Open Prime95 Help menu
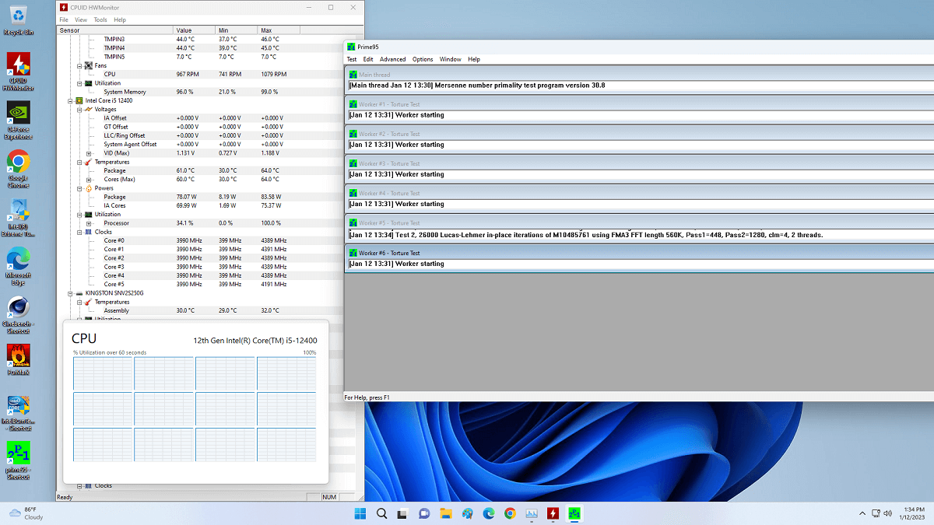Screen dimensions: 934x525 [474, 59]
